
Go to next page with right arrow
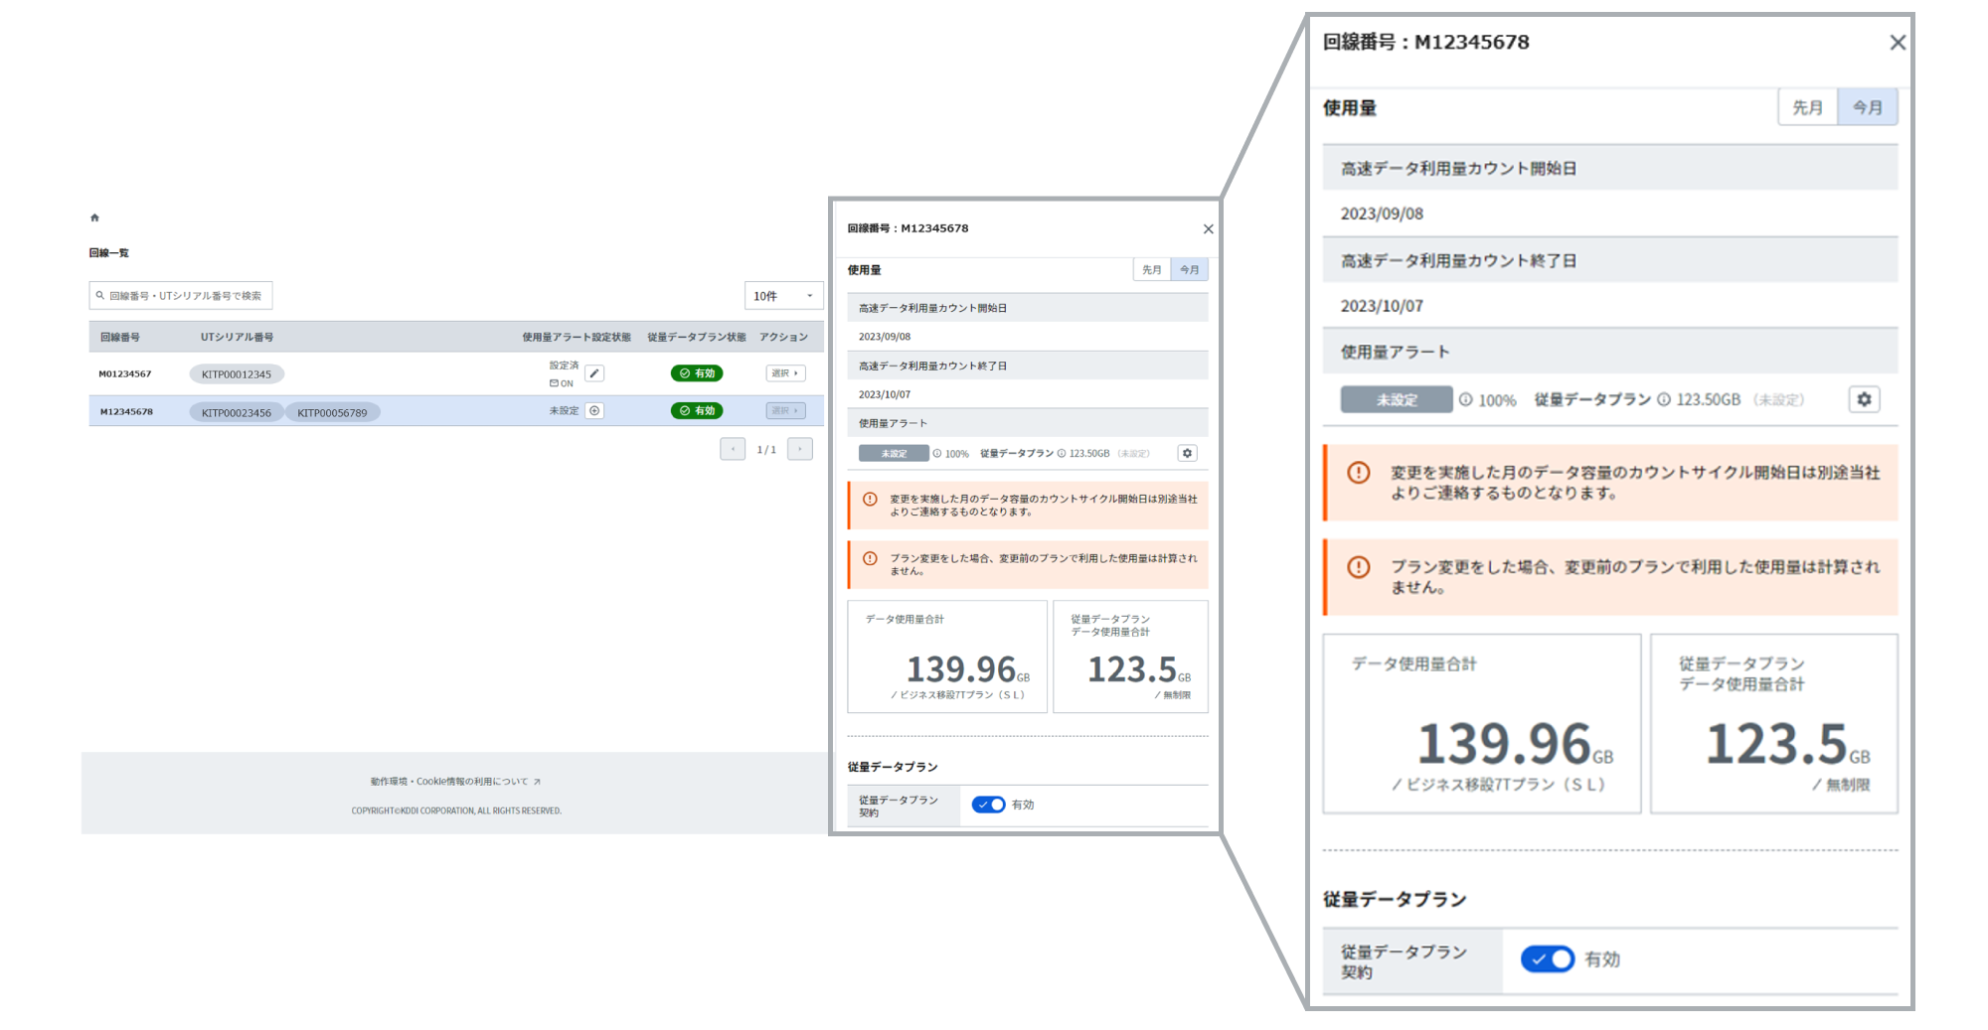[799, 449]
